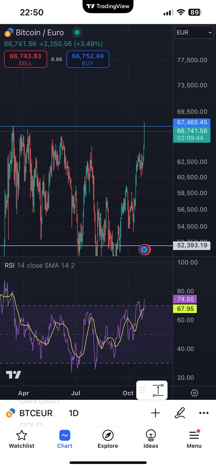Tap the Oct label on time axis
Screen dimensions: 216x468
click(128, 393)
